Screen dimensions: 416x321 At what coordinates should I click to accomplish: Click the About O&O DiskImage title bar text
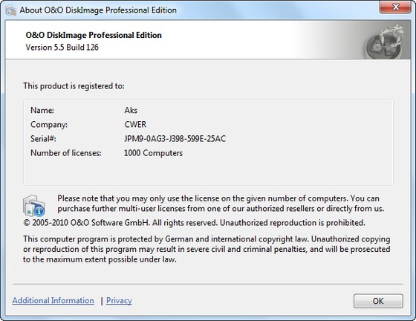pos(98,10)
